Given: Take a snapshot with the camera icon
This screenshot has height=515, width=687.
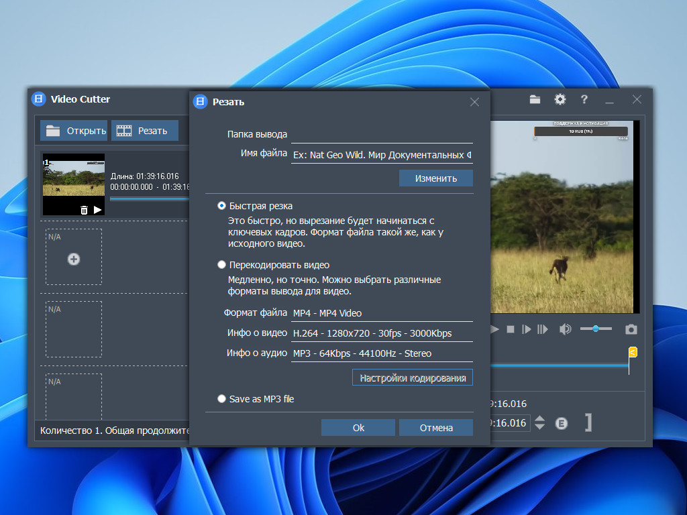Looking at the screenshot, I should pyautogui.click(x=631, y=329).
